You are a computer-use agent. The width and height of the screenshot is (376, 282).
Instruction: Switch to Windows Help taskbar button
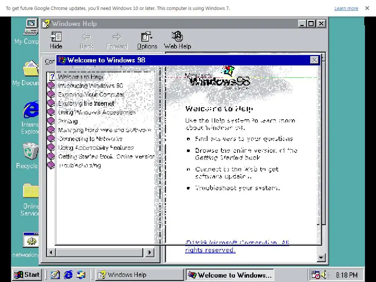point(139,275)
